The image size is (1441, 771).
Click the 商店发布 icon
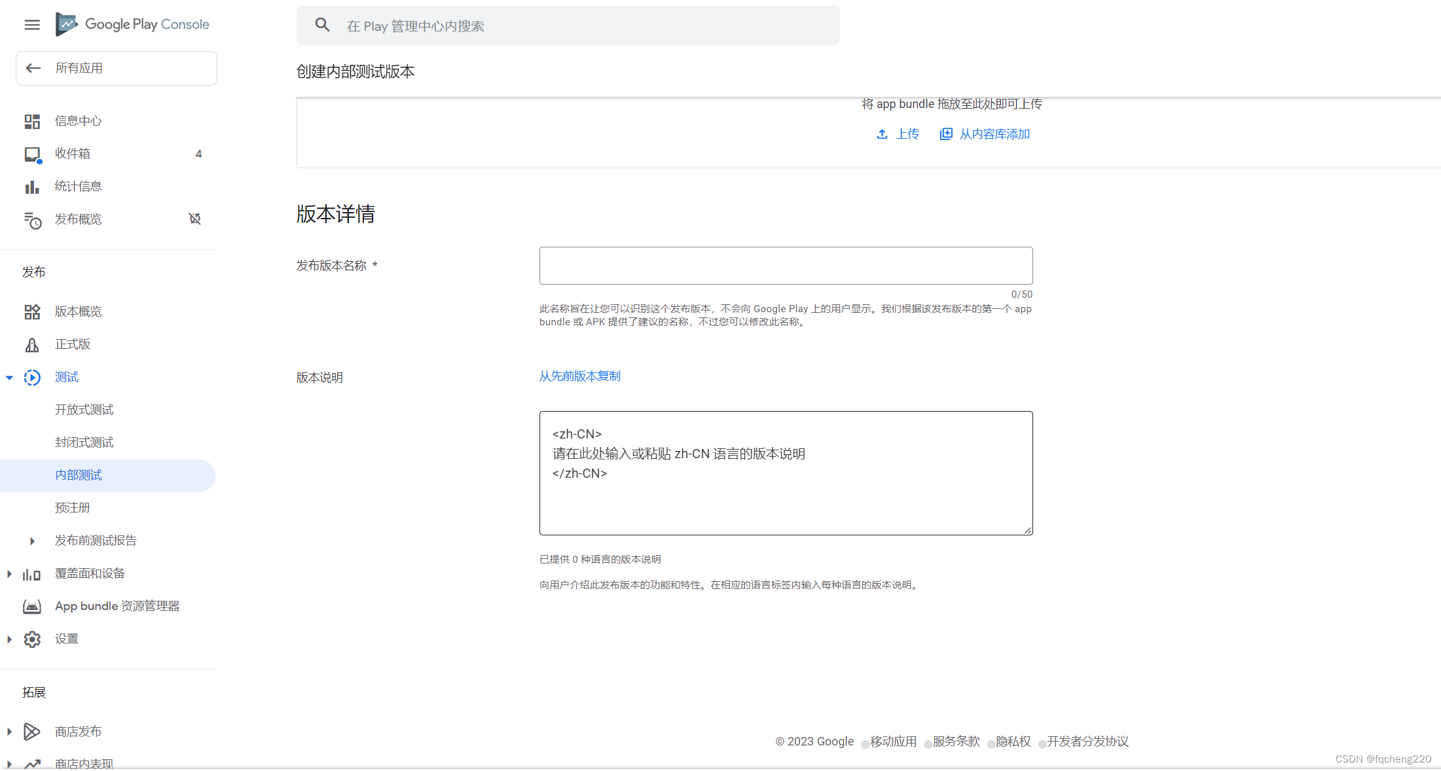point(32,732)
